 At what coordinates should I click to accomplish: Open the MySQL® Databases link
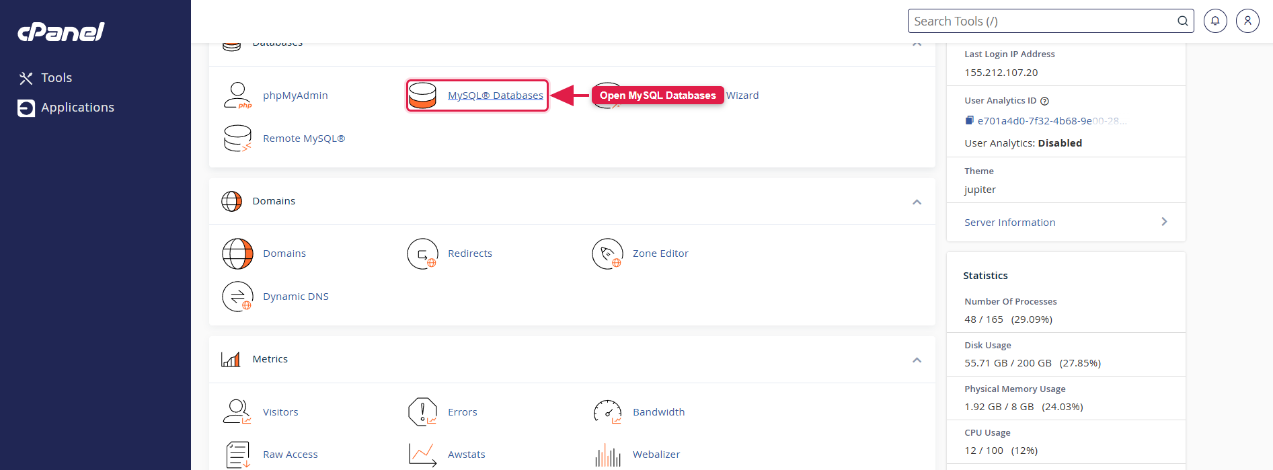[x=496, y=95]
